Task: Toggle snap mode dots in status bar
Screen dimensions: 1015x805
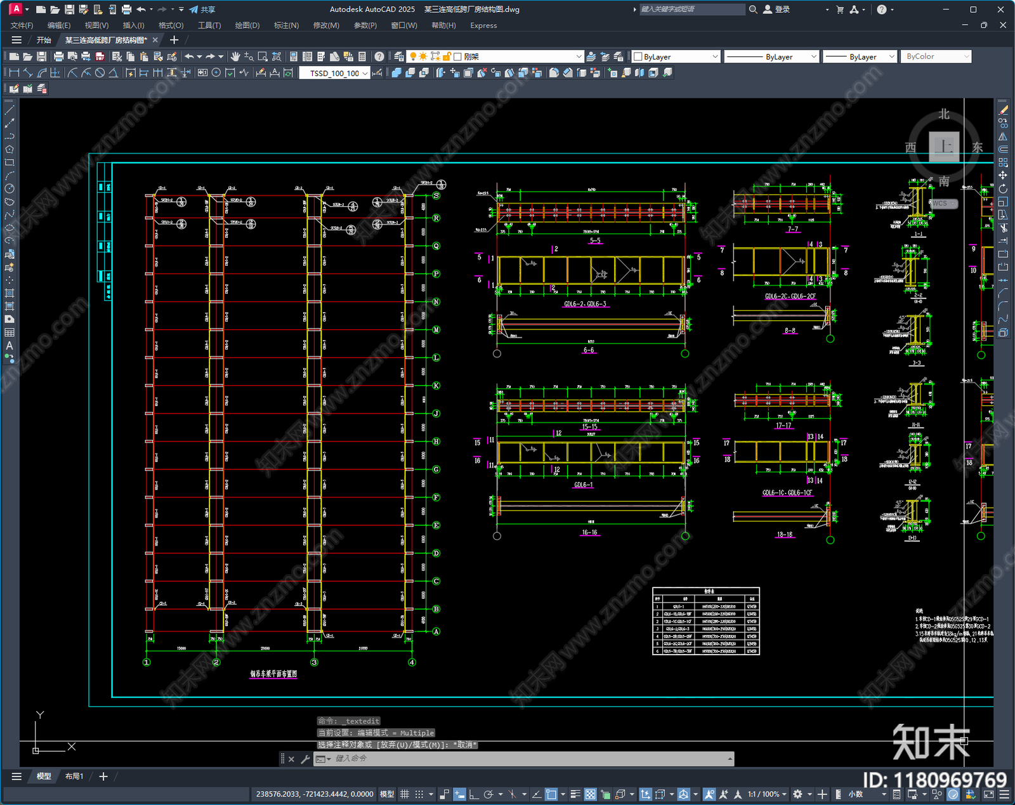Action: pos(419,794)
